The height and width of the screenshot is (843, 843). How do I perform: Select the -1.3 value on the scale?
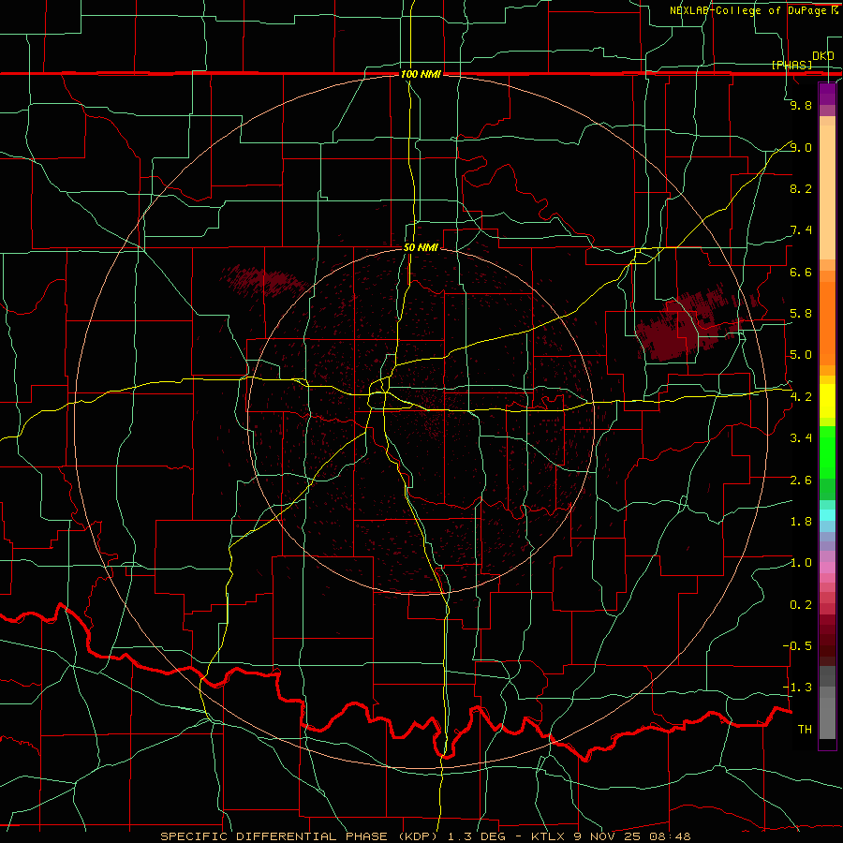(x=797, y=688)
